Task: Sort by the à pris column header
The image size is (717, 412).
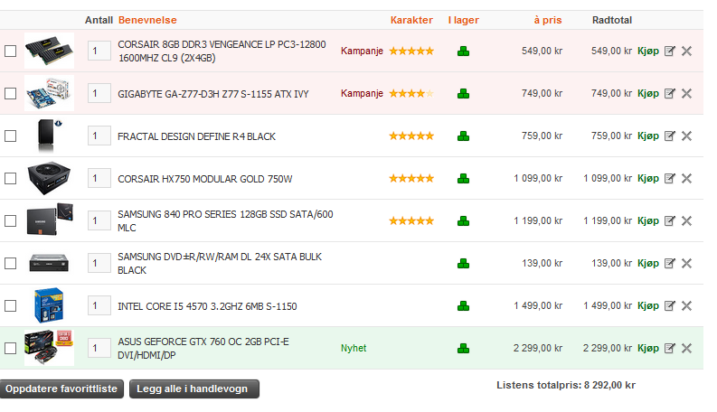Action: [548, 20]
